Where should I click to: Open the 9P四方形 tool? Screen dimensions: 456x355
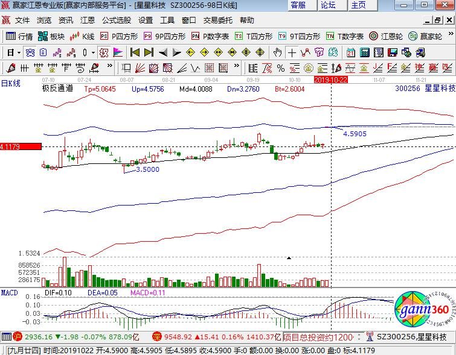point(165,36)
